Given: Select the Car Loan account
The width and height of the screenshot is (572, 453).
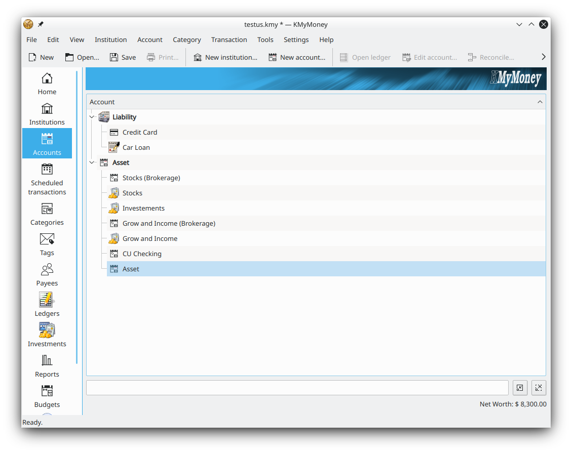Looking at the screenshot, I should [x=136, y=147].
